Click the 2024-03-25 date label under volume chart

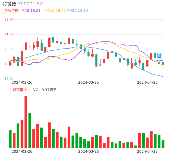pos(89,151)
